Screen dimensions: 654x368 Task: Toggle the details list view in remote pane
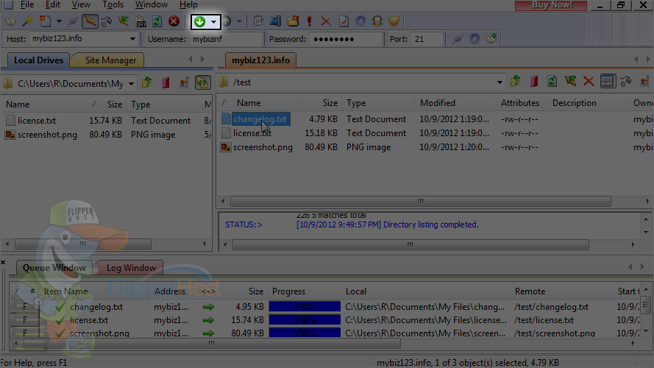point(608,81)
